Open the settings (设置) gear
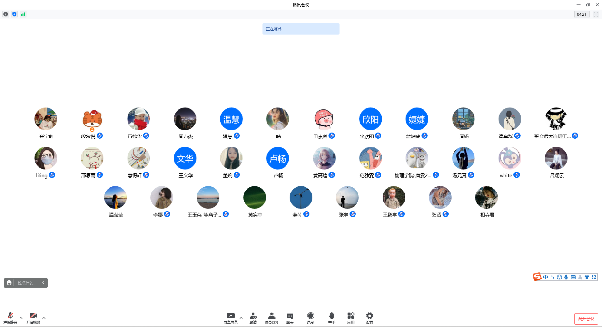Screen dimensions: 602x327 point(369,317)
